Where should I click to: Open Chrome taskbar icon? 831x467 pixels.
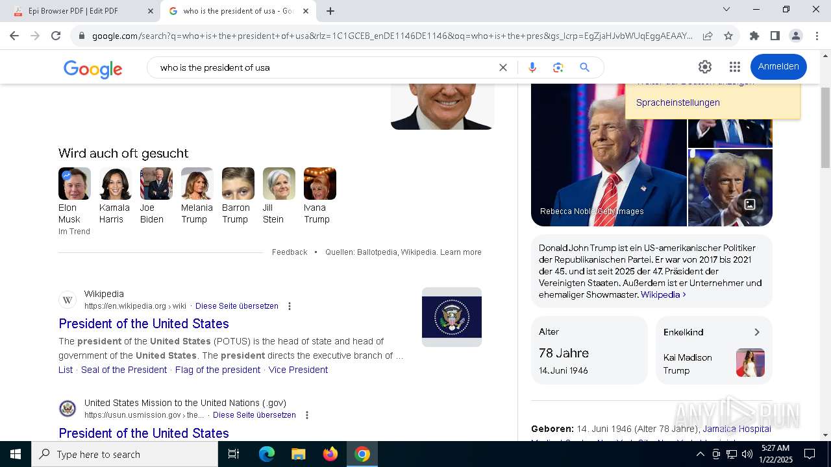coord(362,454)
